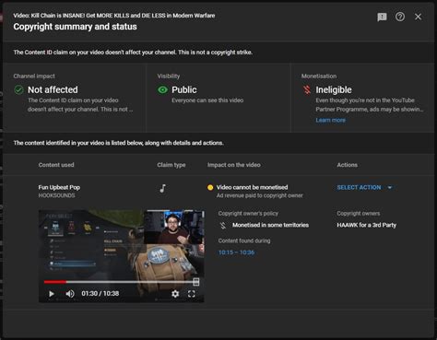Open video player settings gear
This screenshot has height=340, width=437.
pyautogui.click(x=175, y=294)
